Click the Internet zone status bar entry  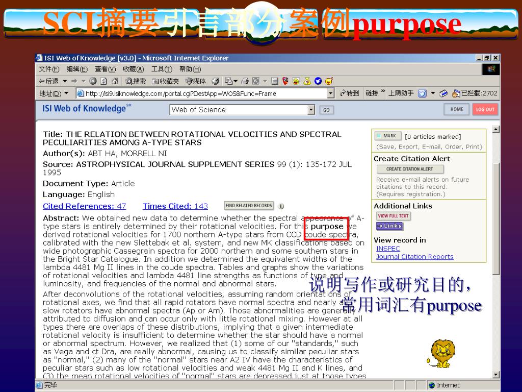coord(445,385)
